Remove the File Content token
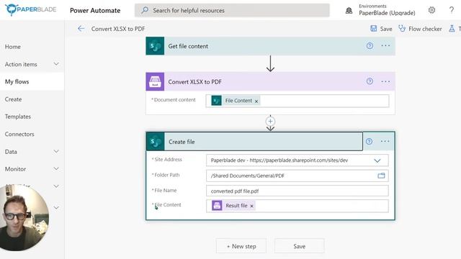Image resolution: width=461 pixels, height=259 pixels. point(256,101)
